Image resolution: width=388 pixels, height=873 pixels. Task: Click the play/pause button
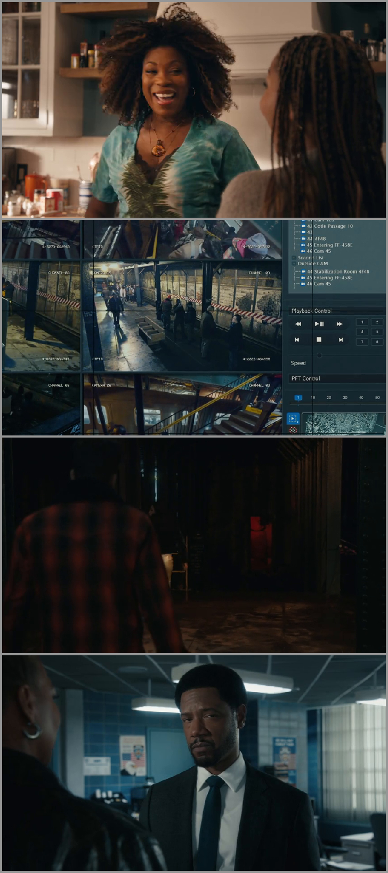319,324
